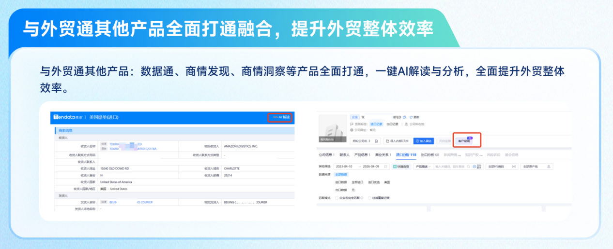
Task: Enable 过滤重复记录 checkbox
Action: point(369,198)
